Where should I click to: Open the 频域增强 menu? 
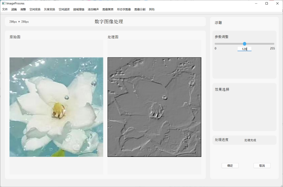[x=79, y=9]
